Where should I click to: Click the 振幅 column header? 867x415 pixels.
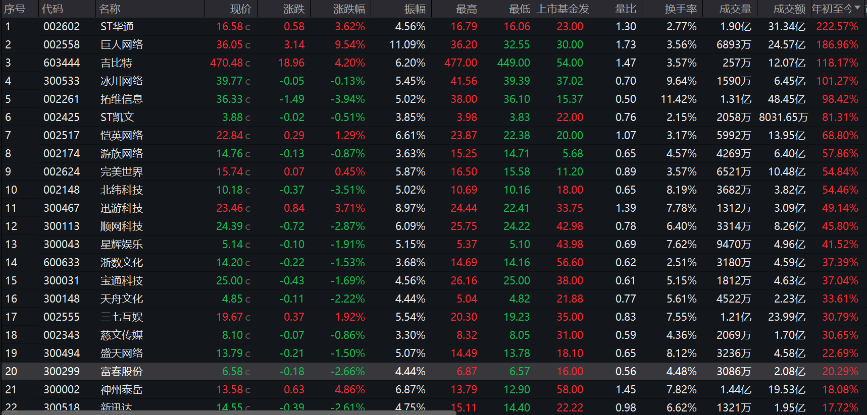point(415,9)
